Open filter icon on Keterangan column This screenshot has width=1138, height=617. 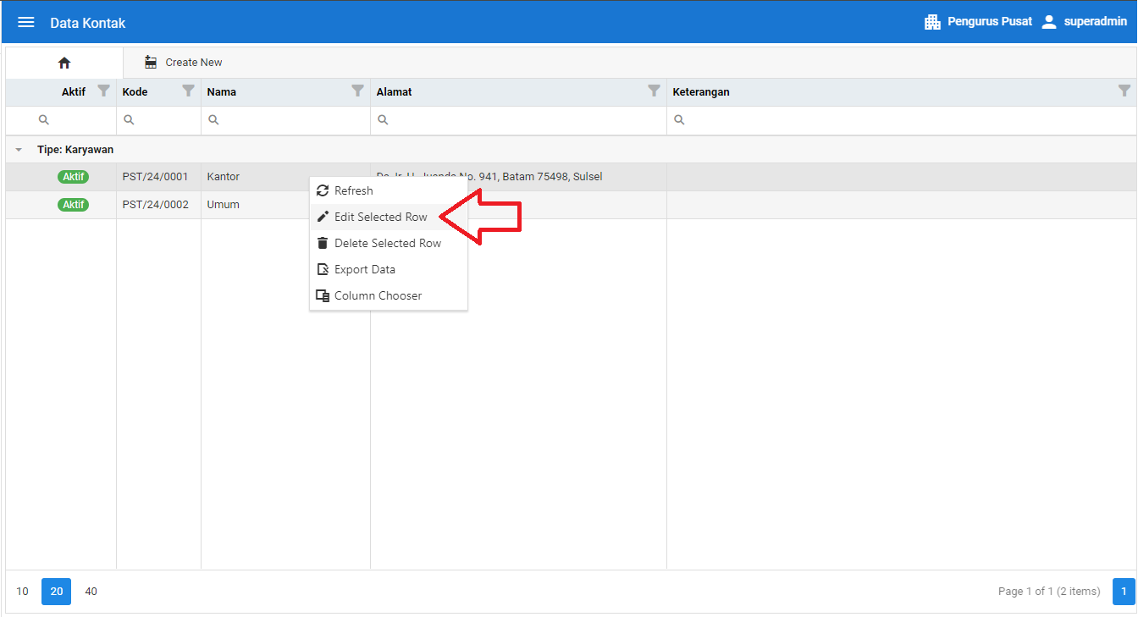click(x=1124, y=91)
